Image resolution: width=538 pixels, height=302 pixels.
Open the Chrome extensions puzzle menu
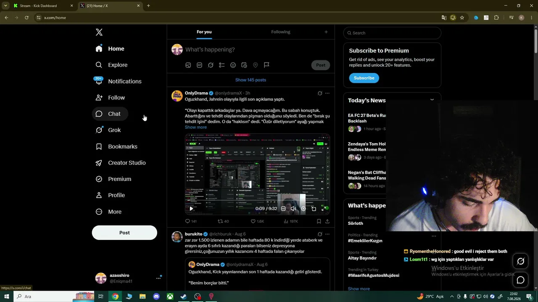point(496,18)
